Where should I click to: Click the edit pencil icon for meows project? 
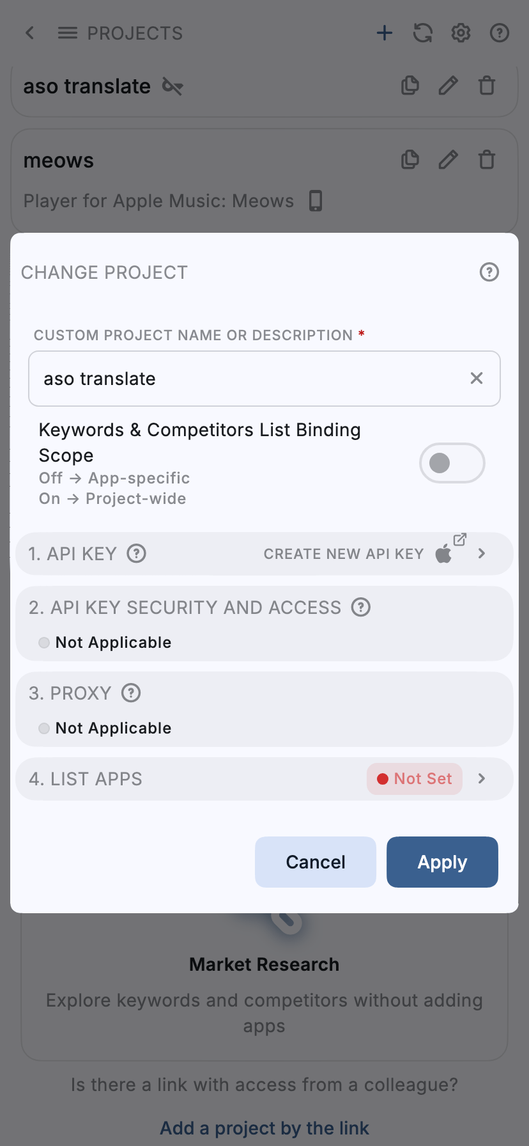tap(448, 160)
